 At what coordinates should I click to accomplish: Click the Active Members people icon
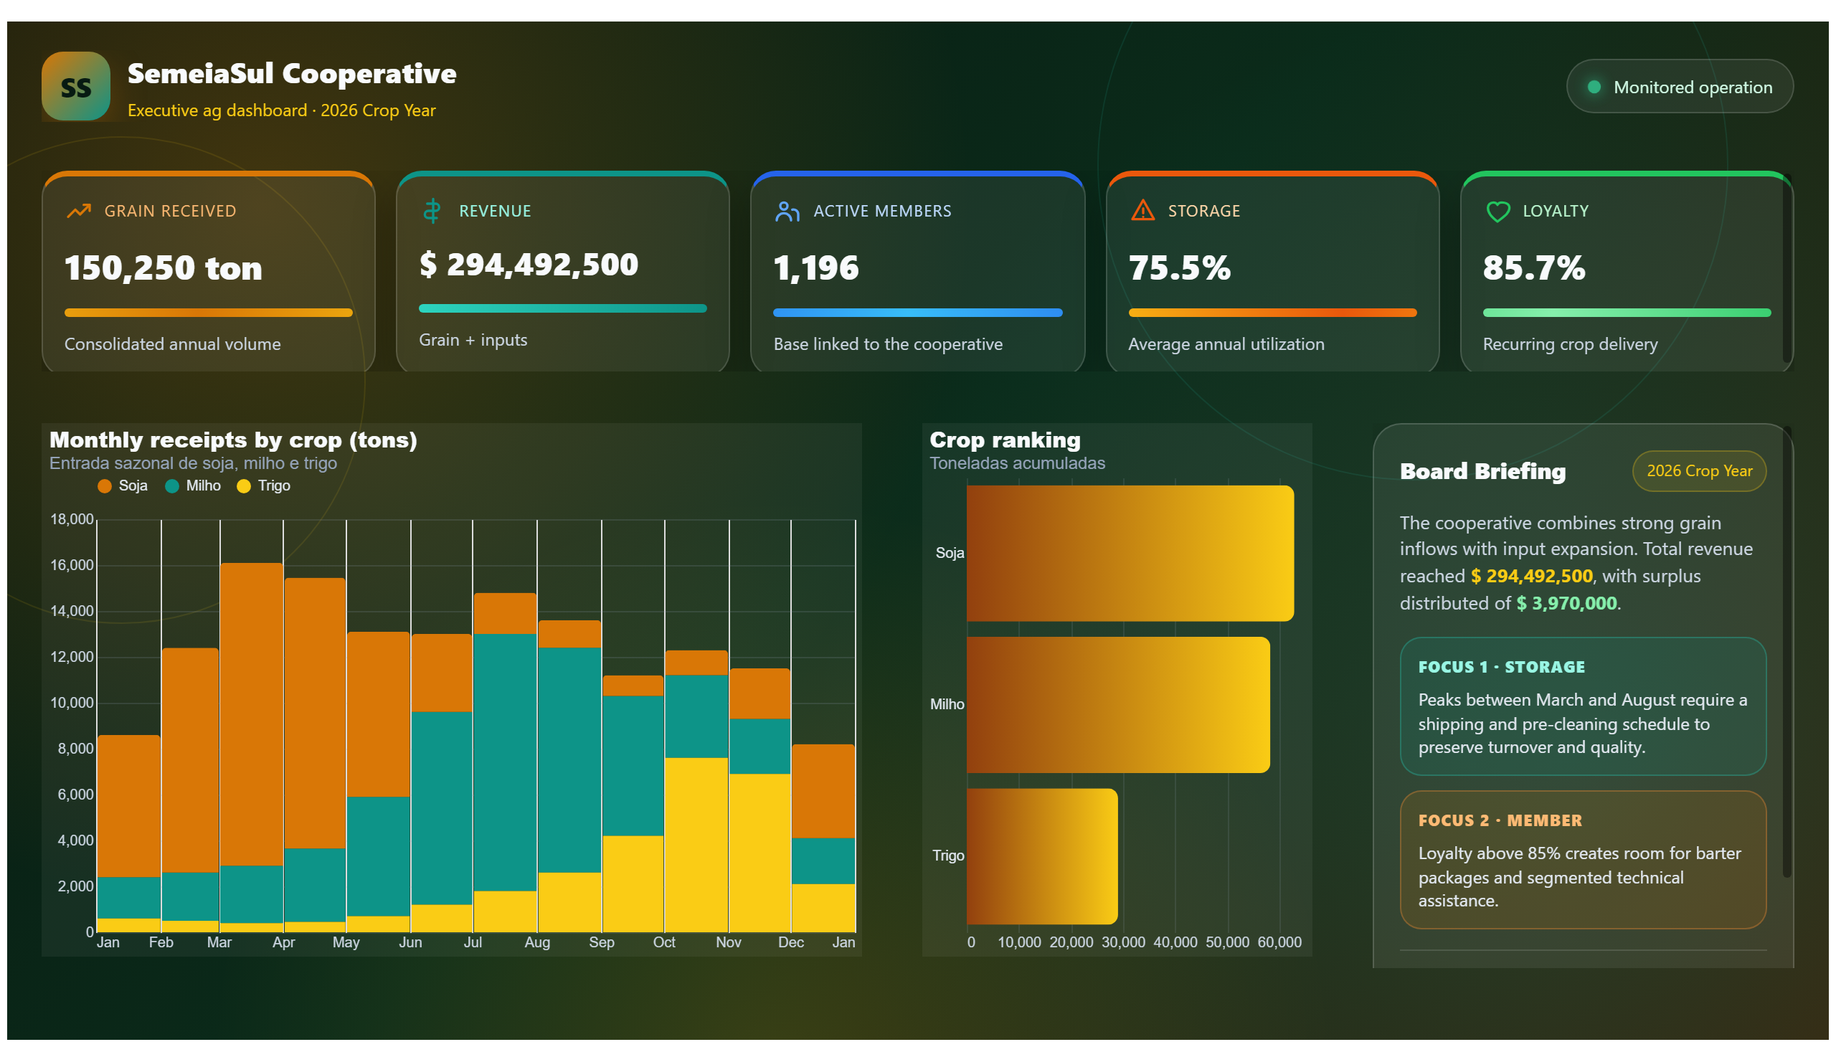click(787, 211)
